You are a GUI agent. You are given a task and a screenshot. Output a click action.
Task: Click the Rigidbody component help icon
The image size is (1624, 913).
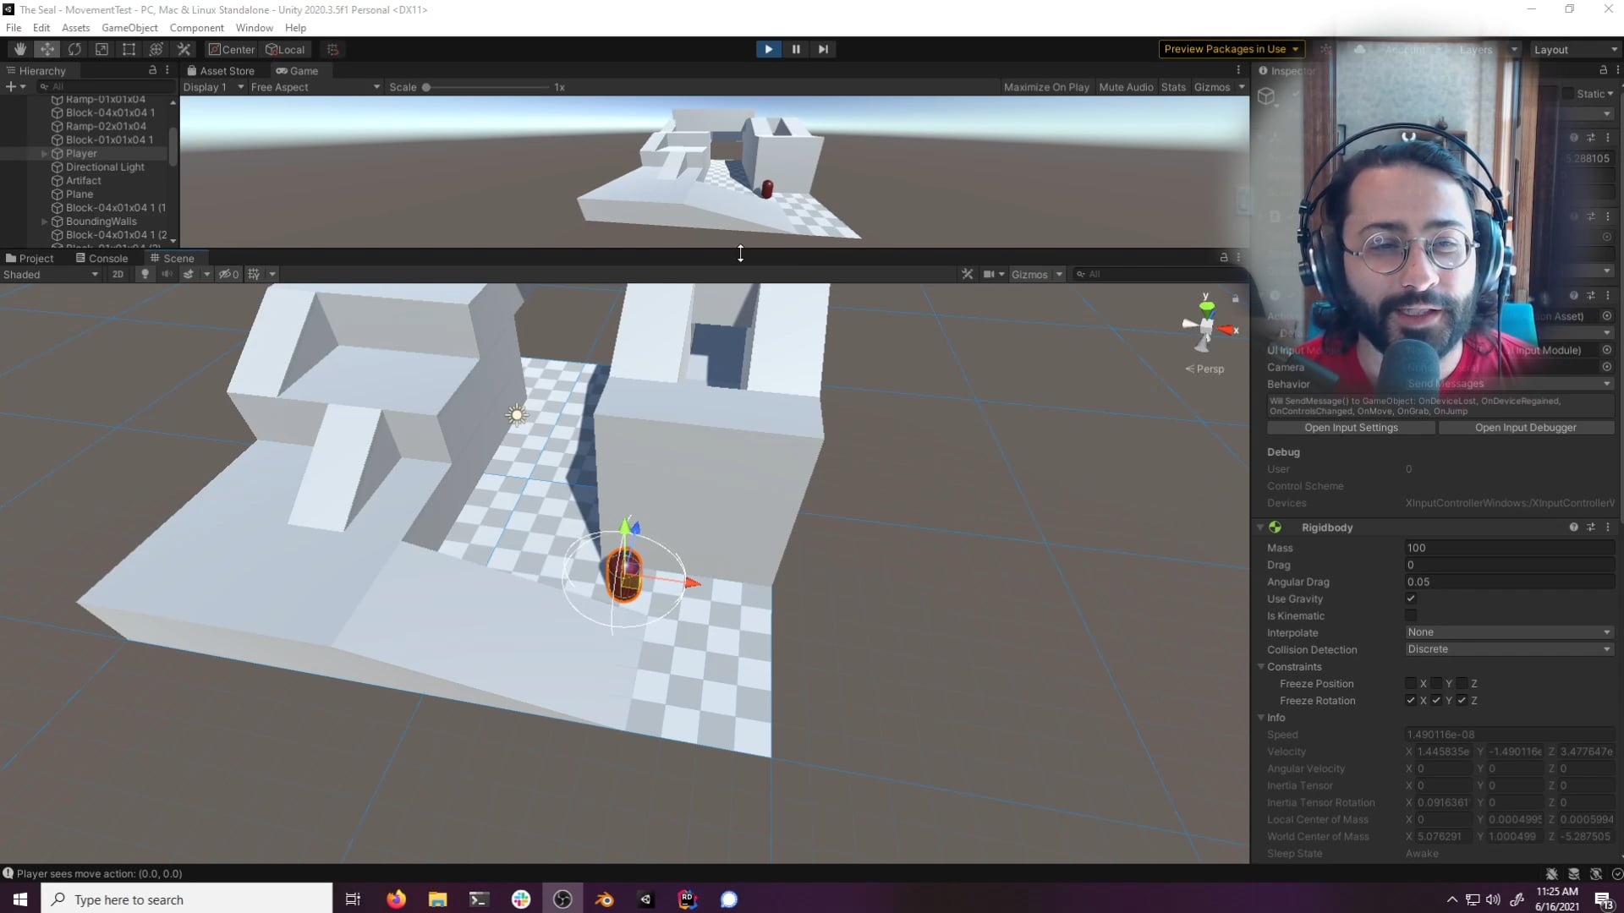1573,527
